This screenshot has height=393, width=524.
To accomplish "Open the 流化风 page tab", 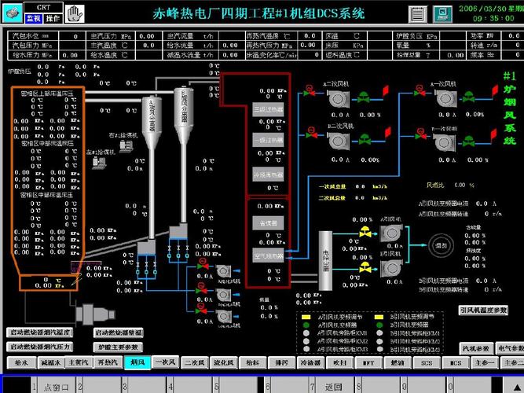I will [224, 362].
